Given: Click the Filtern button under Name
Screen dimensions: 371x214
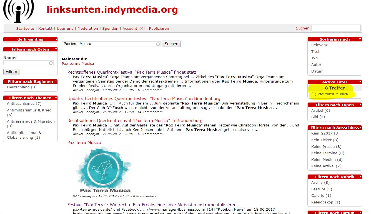Looking at the screenshot, I should tap(11, 72).
